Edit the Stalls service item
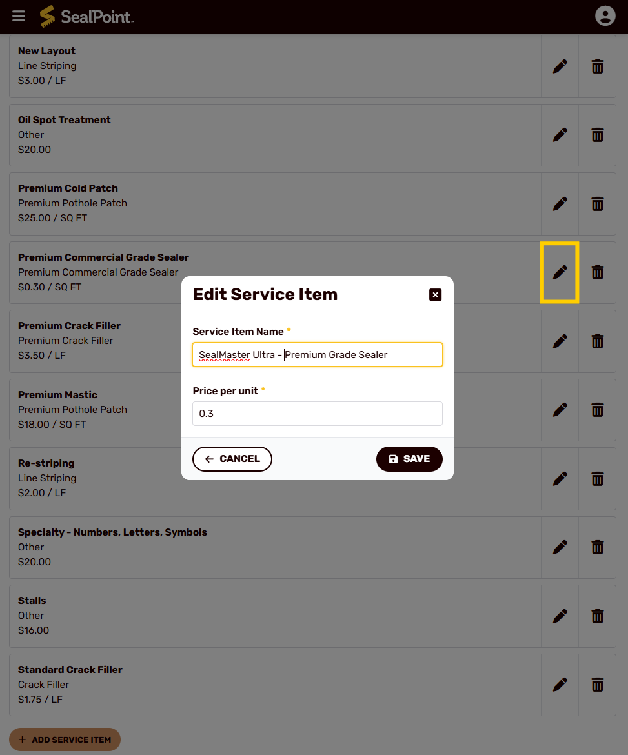 [560, 616]
